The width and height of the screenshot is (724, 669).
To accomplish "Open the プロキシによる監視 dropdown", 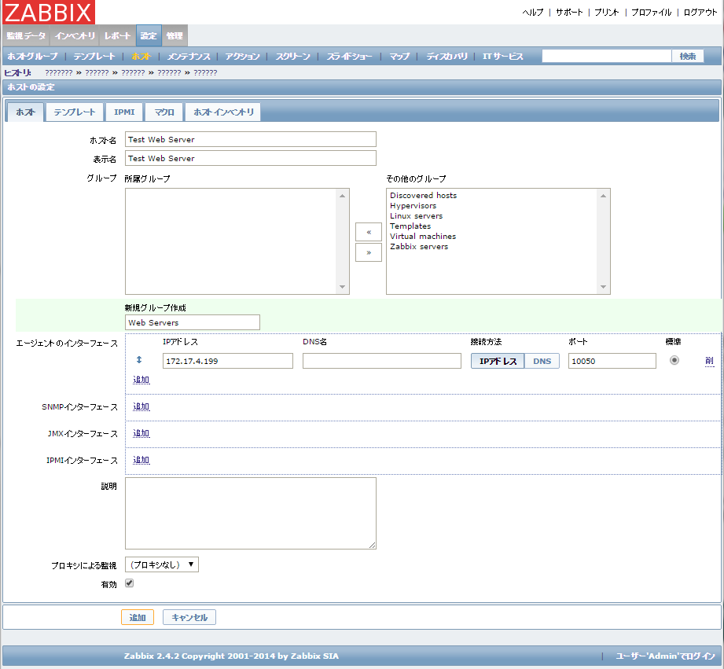I will (162, 564).
